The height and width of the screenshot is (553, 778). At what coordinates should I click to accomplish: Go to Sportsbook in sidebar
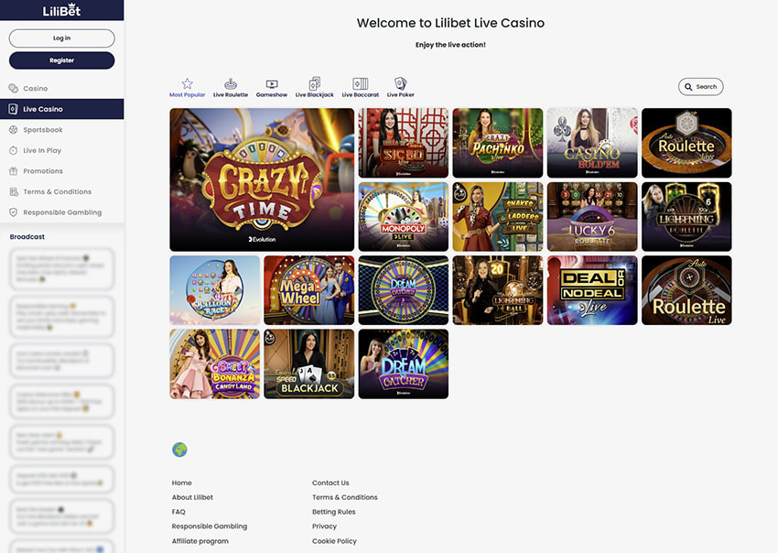click(43, 130)
